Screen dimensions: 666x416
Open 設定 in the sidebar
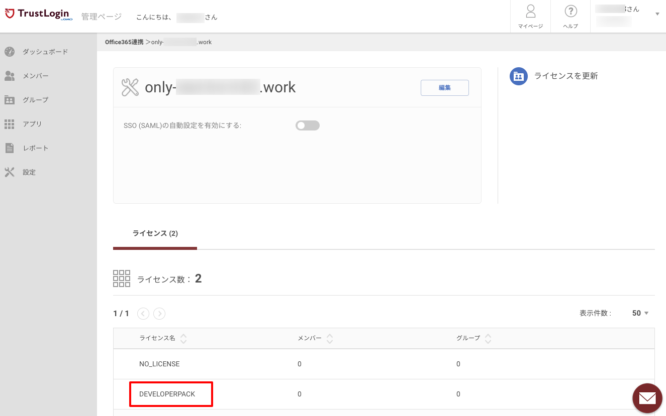coord(29,172)
